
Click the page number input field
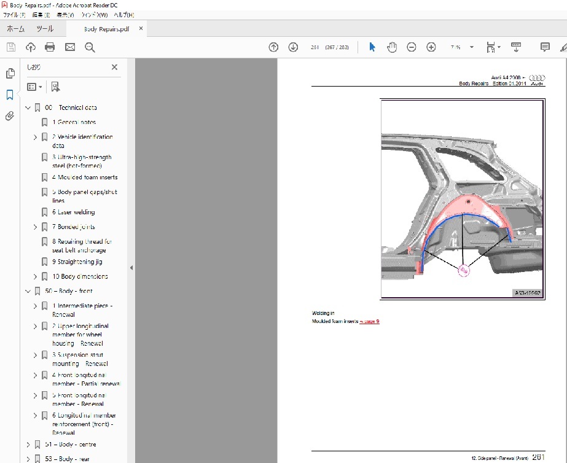(316, 47)
